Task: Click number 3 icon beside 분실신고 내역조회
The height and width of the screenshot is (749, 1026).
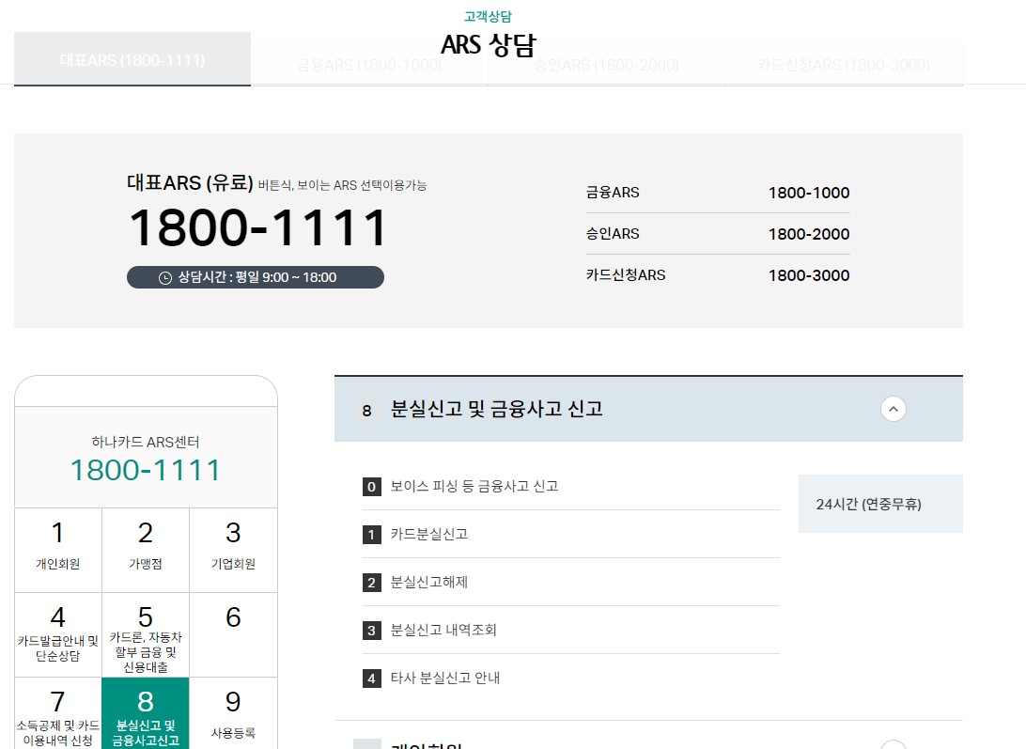Action: pyautogui.click(x=372, y=630)
